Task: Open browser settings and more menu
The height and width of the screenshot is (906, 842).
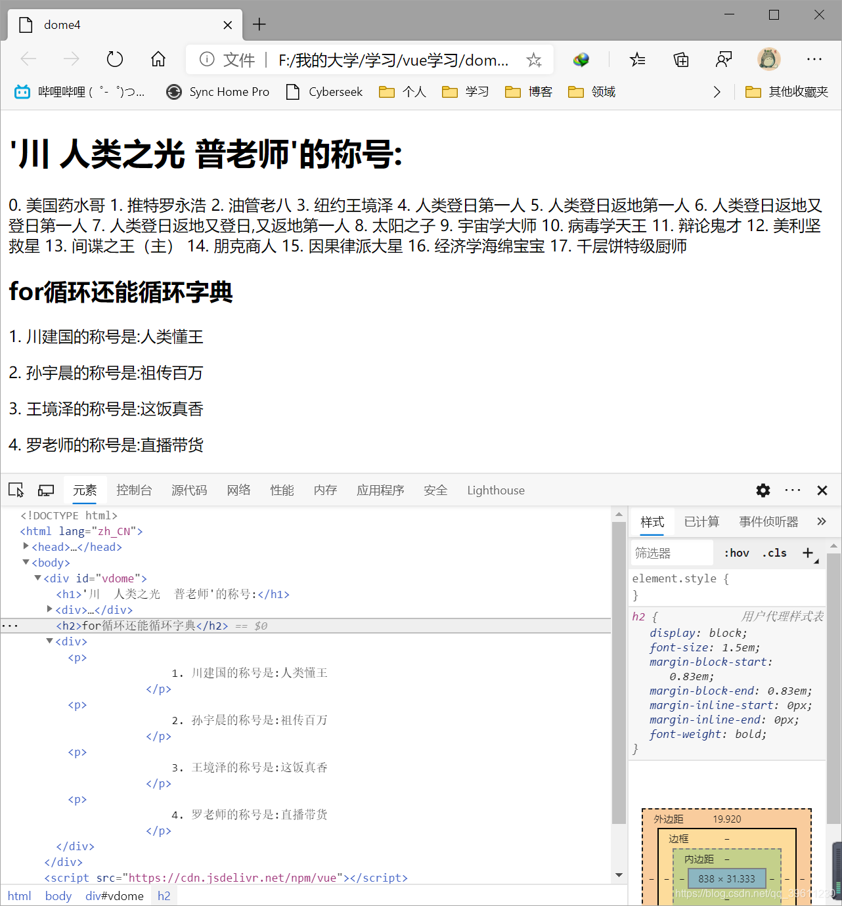Action: pos(814,59)
